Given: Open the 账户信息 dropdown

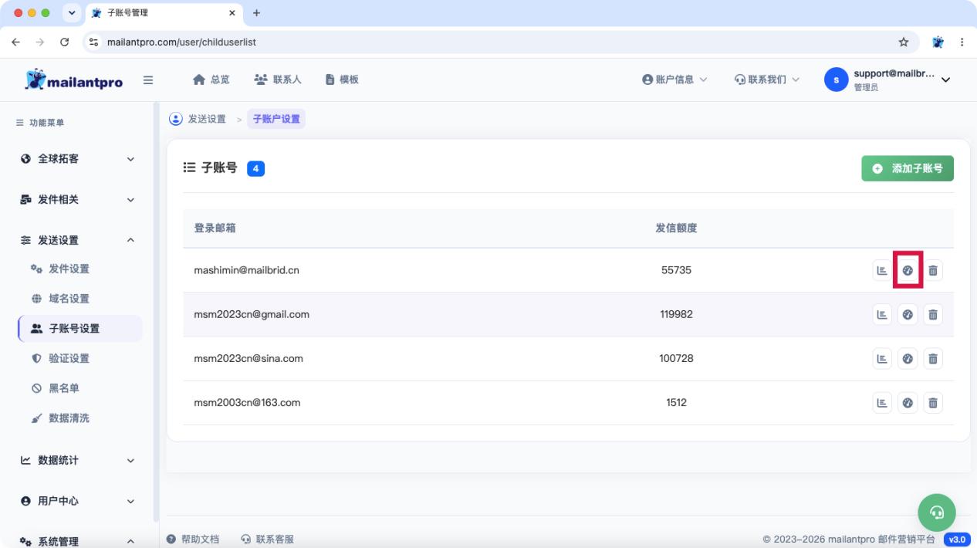Looking at the screenshot, I should [674, 79].
